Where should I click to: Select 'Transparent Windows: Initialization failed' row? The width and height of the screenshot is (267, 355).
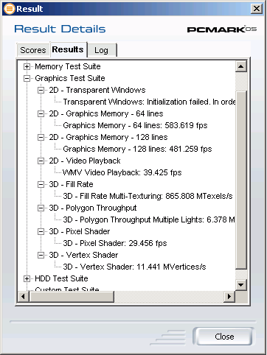pos(149,102)
